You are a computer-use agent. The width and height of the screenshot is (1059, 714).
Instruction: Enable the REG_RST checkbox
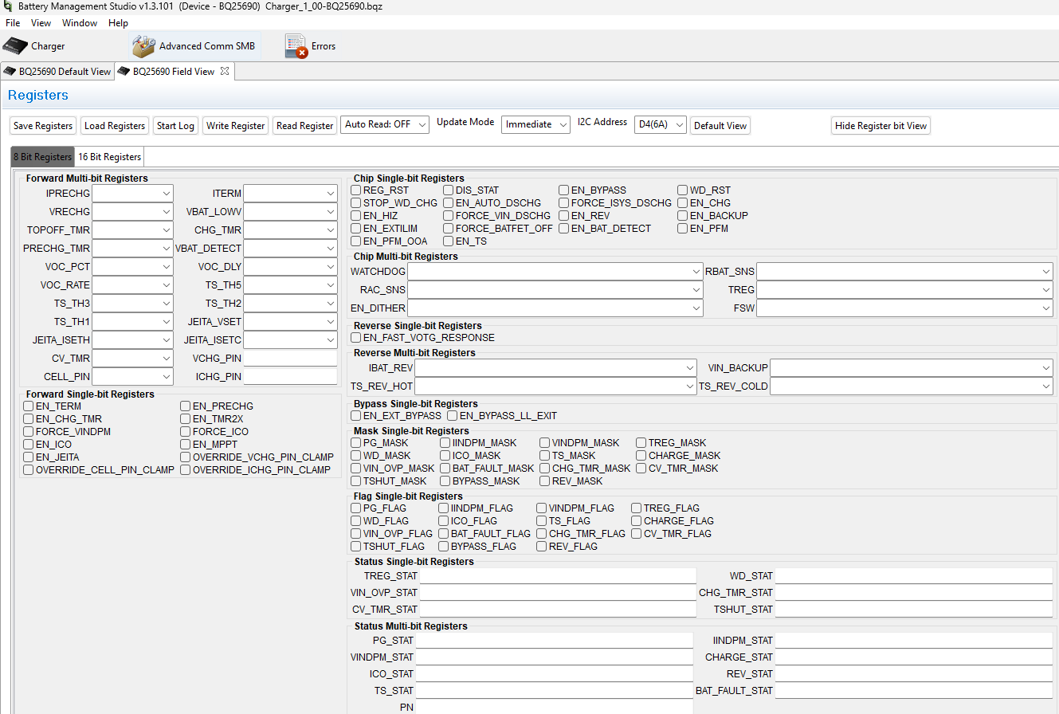point(356,190)
